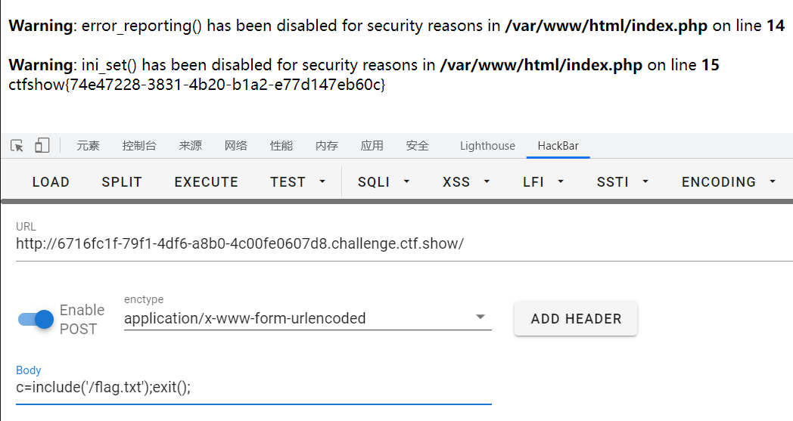This screenshot has width=793, height=421.
Task: Open the Lighthouse tab
Action: [x=487, y=146]
